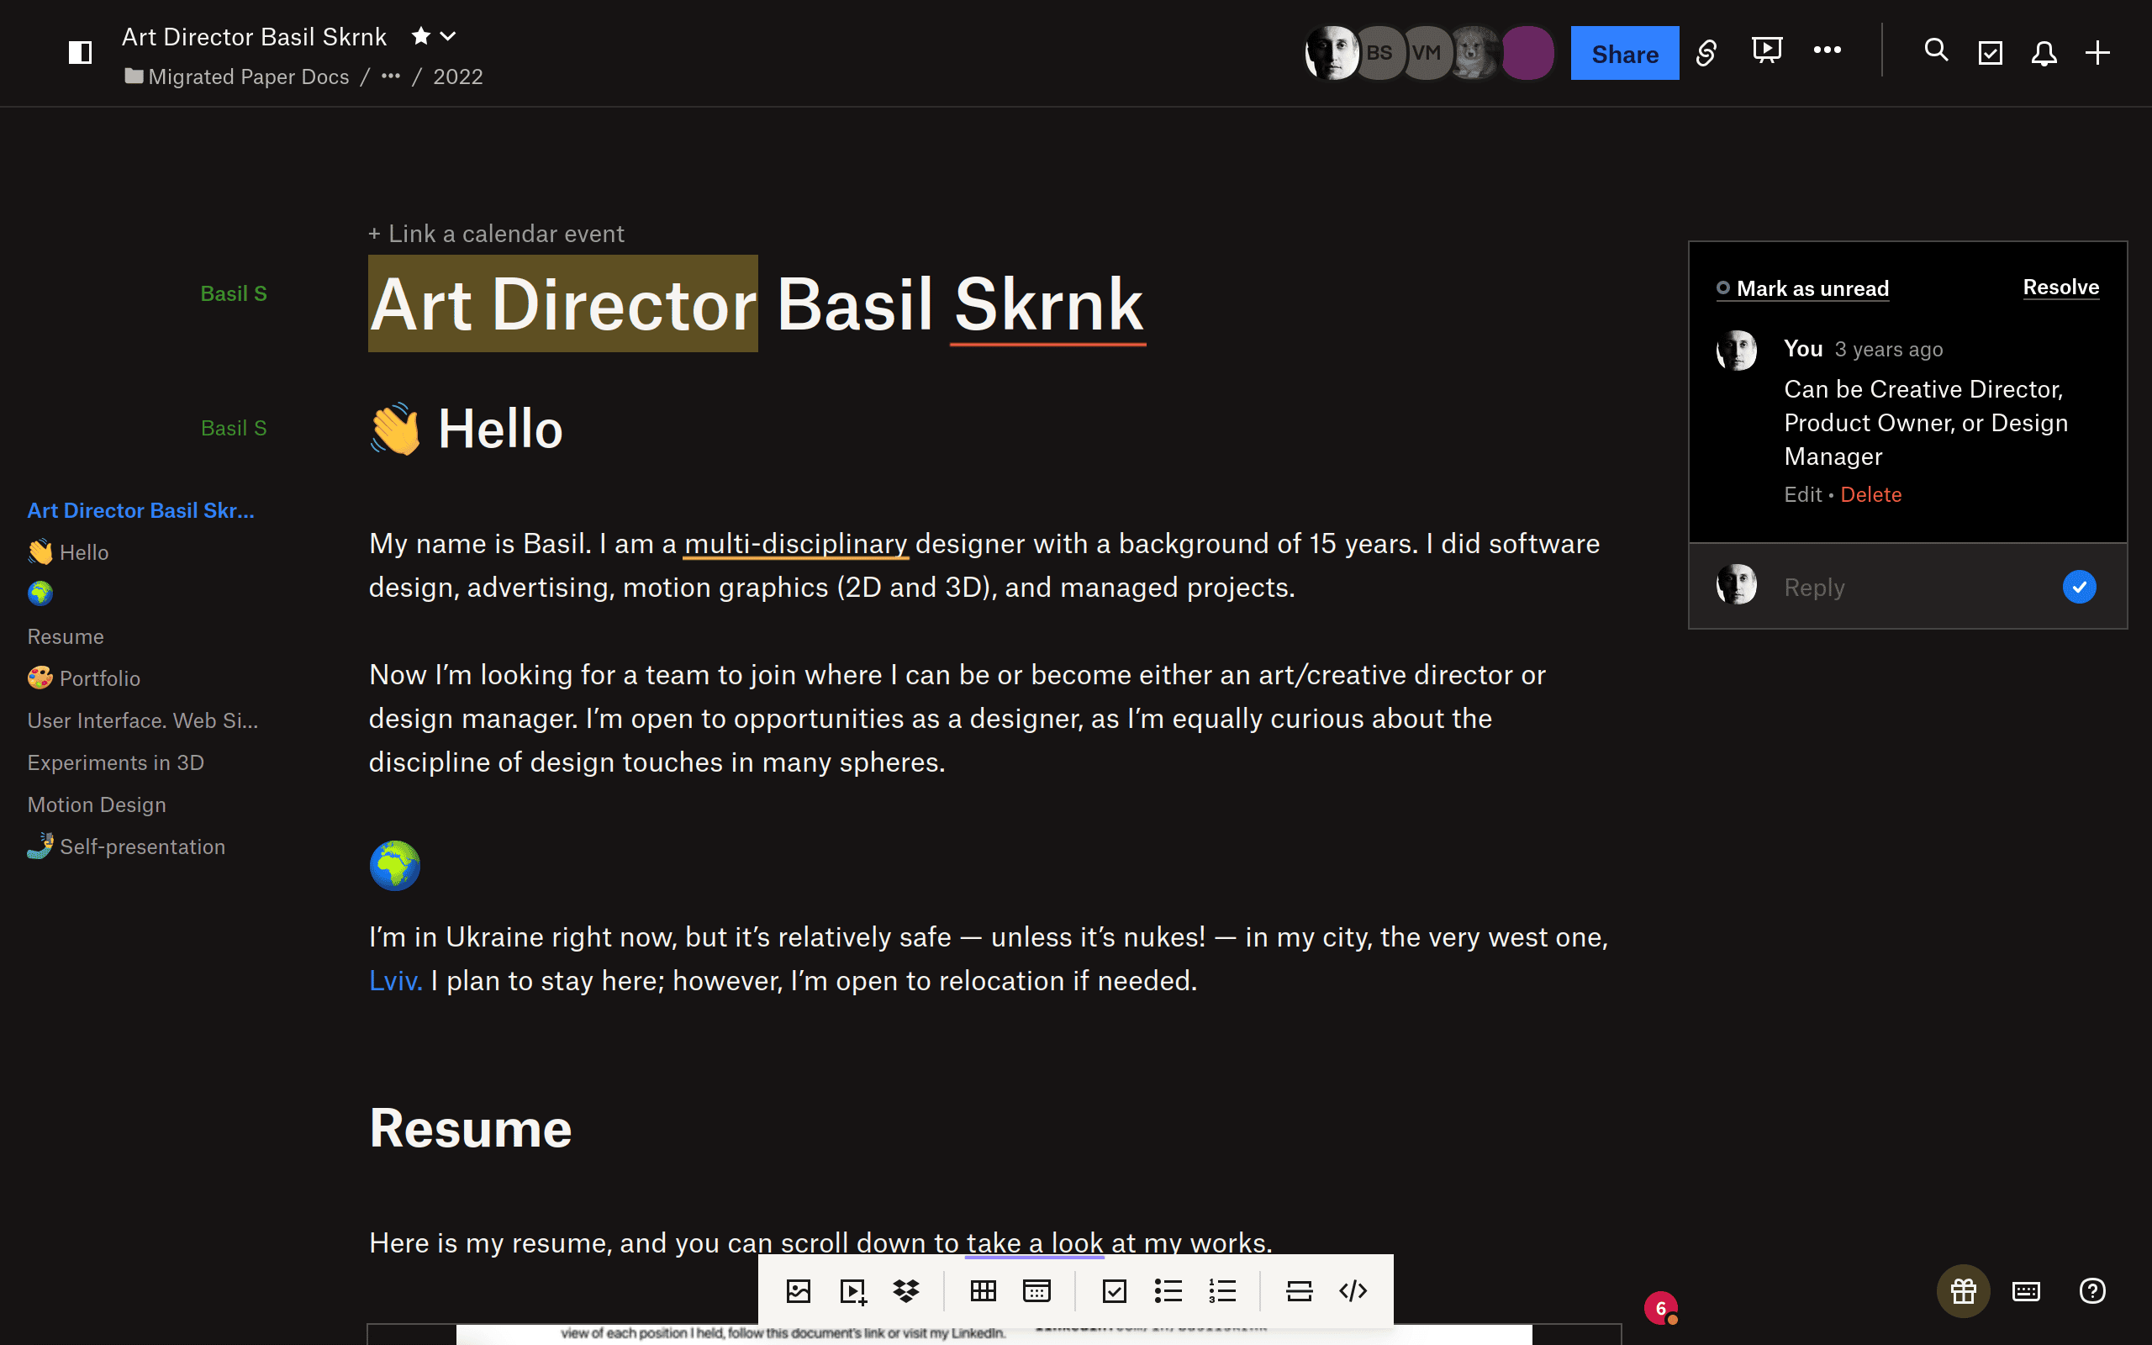Start presentation mode icon
2152x1345 pixels.
pos(1766,50)
